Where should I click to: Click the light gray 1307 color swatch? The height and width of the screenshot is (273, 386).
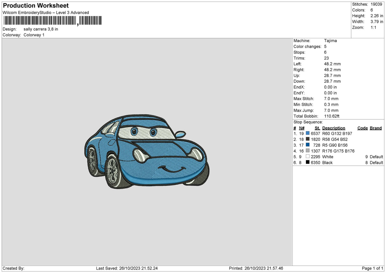click(x=308, y=151)
